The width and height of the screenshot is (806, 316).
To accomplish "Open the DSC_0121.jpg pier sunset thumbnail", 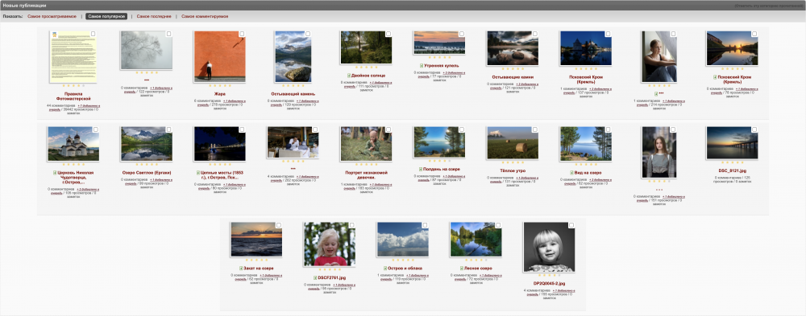I will 732,143.
